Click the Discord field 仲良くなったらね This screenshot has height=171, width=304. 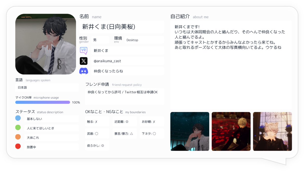(x=128, y=71)
